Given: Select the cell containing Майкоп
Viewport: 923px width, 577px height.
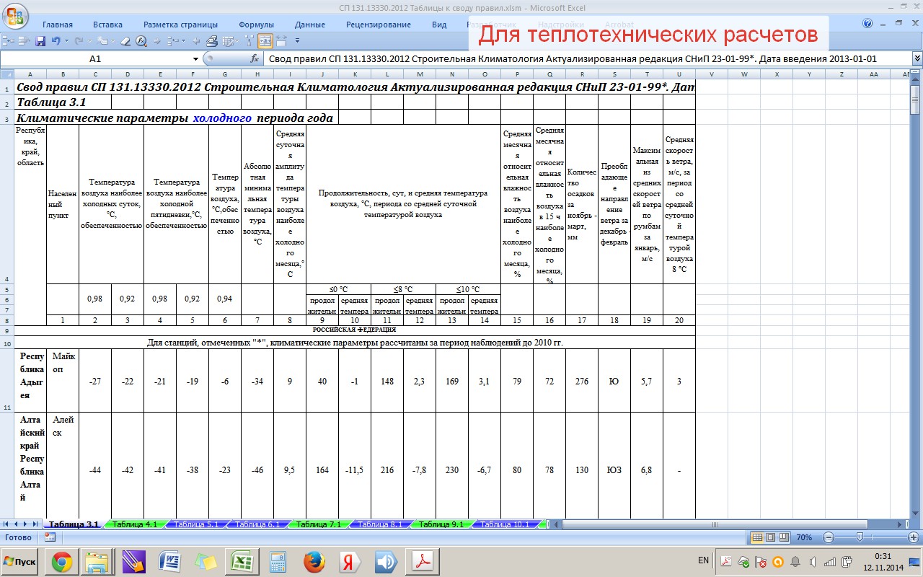Looking at the screenshot, I should pyautogui.click(x=63, y=381).
